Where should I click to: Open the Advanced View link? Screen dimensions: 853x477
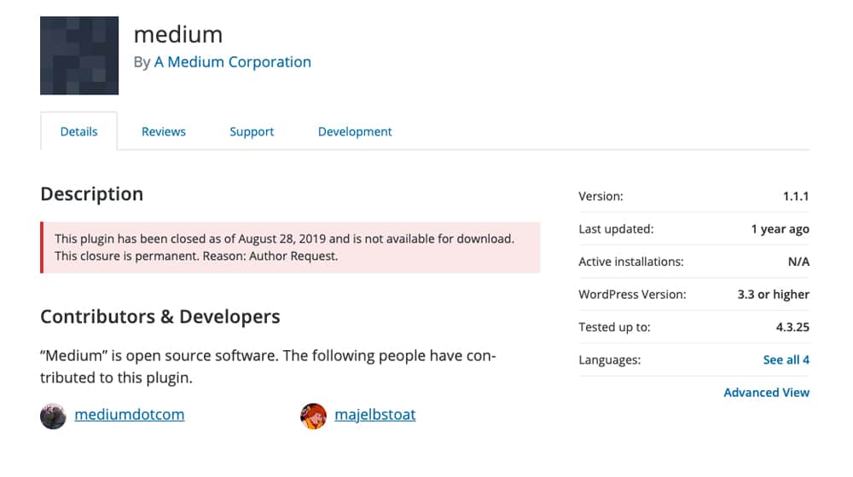(x=766, y=393)
